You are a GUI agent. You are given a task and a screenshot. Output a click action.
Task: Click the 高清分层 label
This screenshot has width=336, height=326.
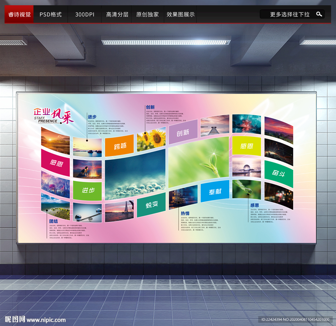(116, 14)
